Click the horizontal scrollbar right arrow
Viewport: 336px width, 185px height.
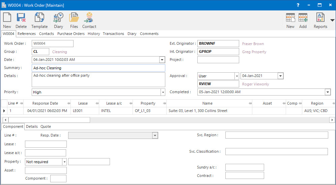click(332, 120)
